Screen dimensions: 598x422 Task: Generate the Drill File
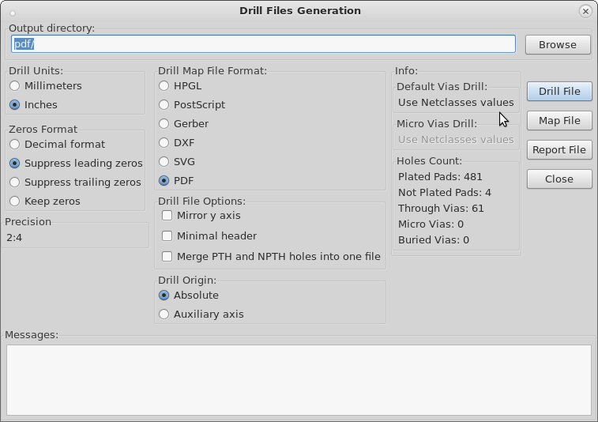(559, 91)
